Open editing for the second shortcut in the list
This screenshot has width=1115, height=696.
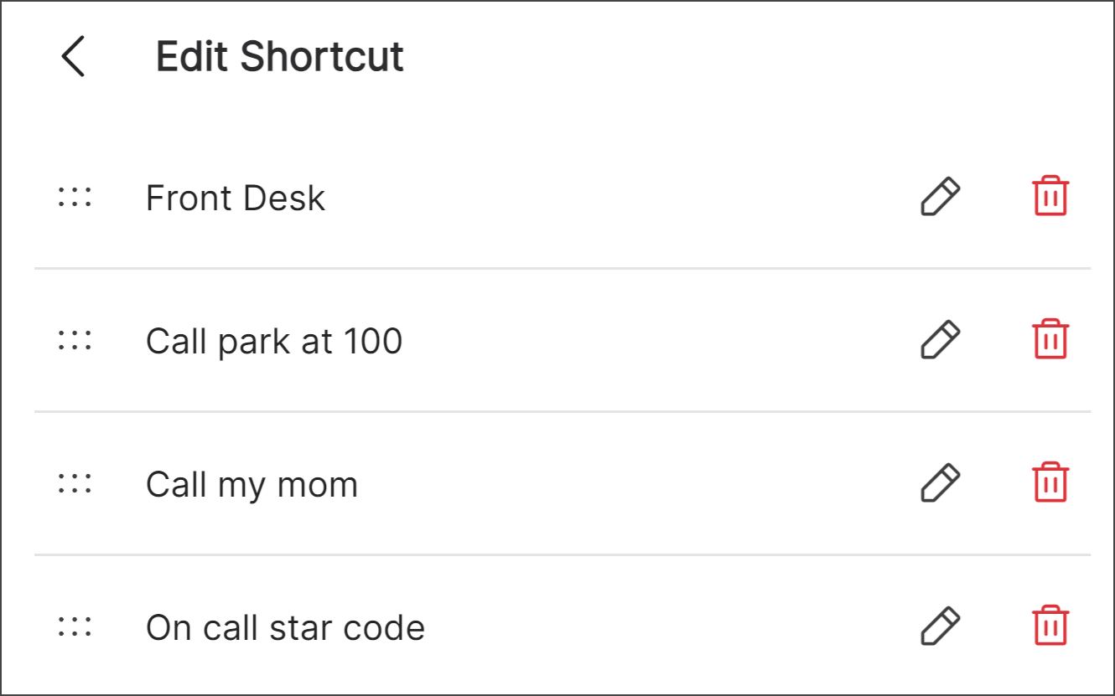click(x=939, y=339)
